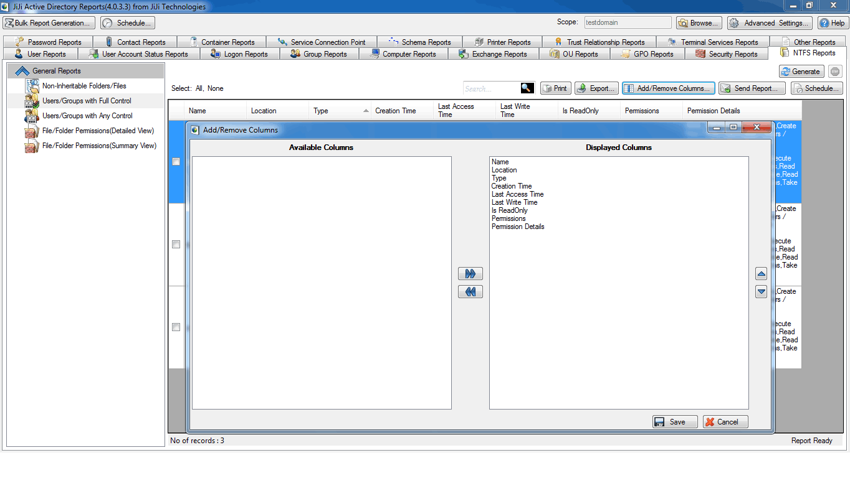The height and width of the screenshot is (478, 850).
Task: Tick the checkbox of the second record row
Action: tap(176, 245)
